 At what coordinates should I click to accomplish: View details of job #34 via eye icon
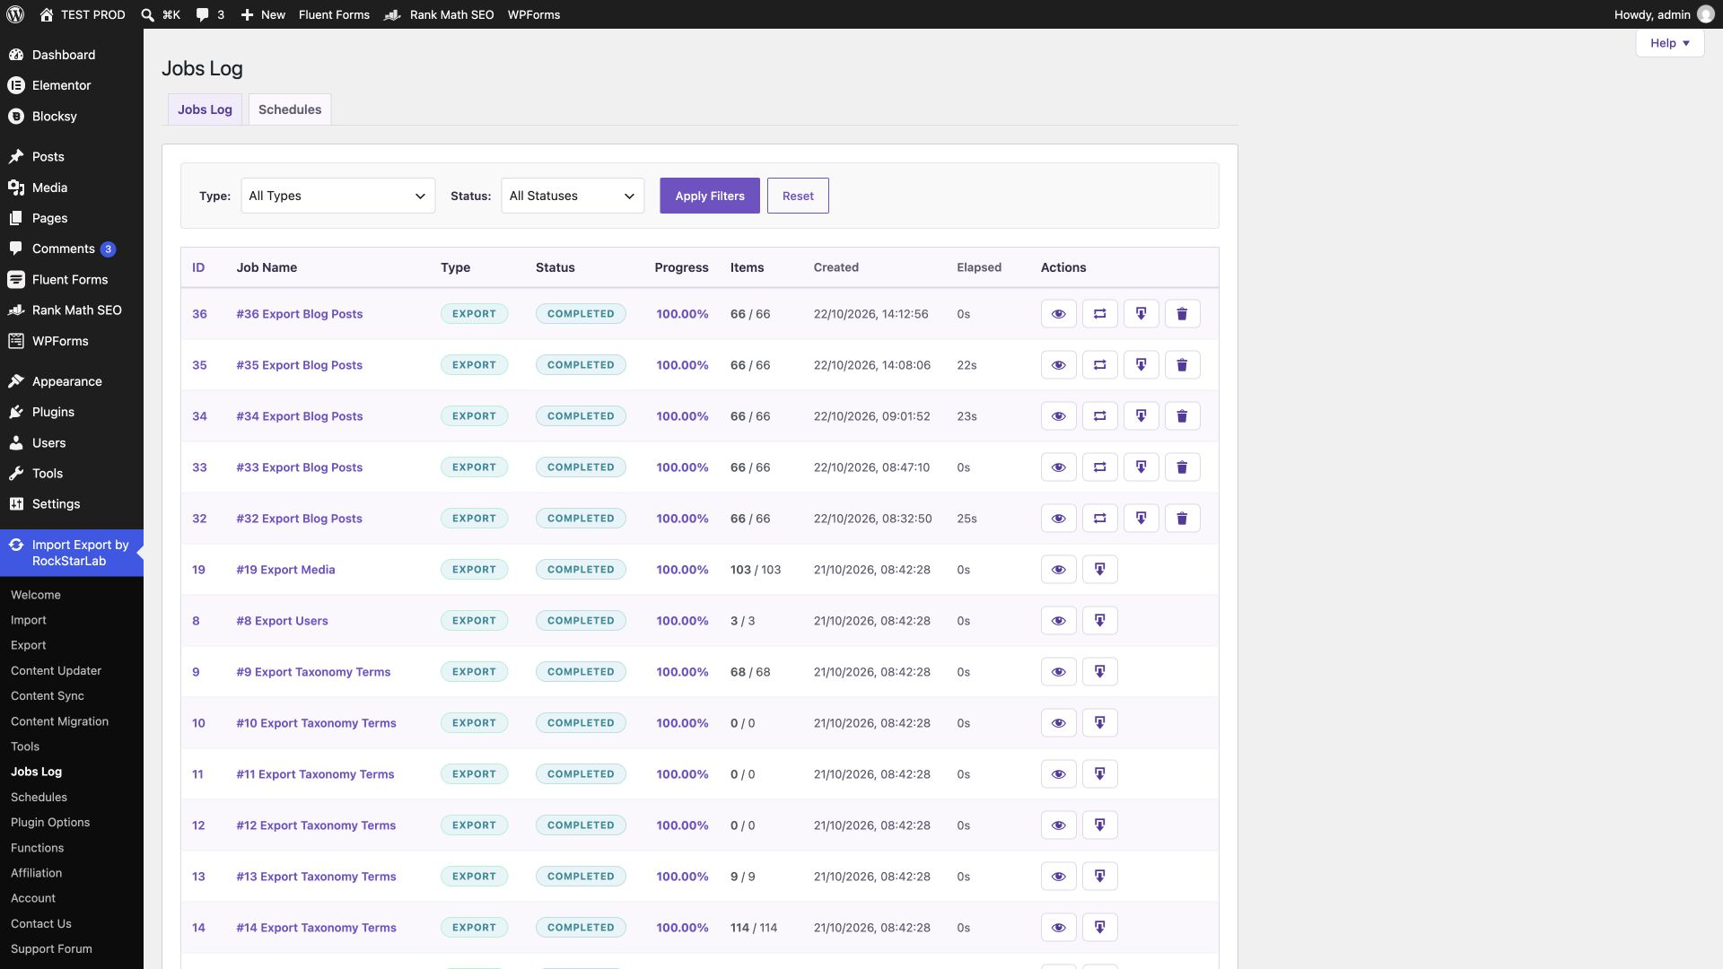pos(1058,416)
